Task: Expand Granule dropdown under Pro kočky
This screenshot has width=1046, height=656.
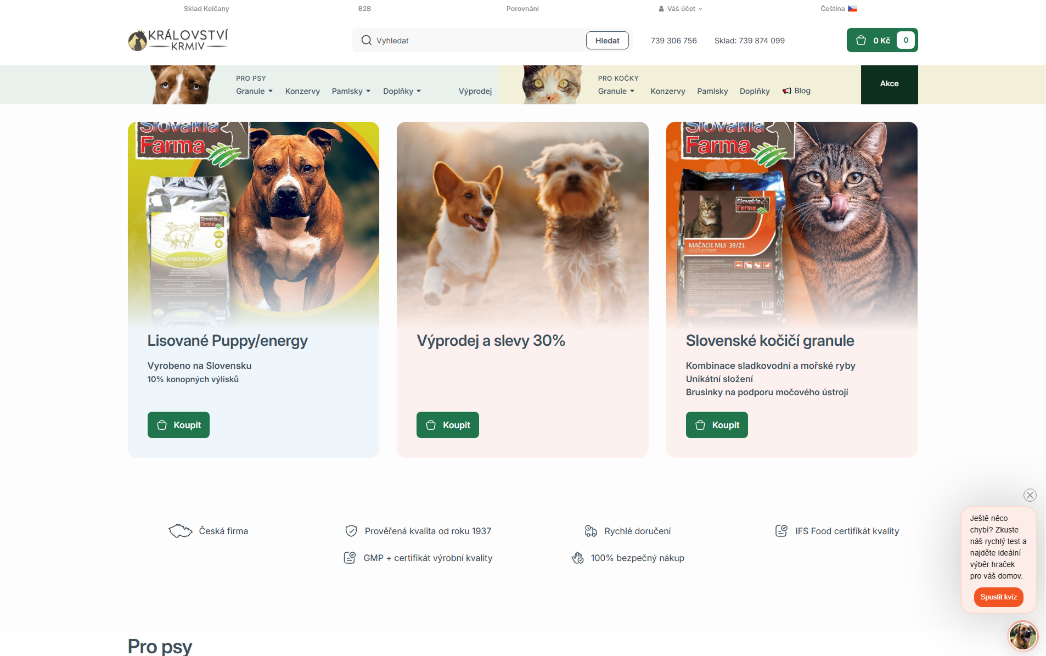Action: [x=616, y=91]
